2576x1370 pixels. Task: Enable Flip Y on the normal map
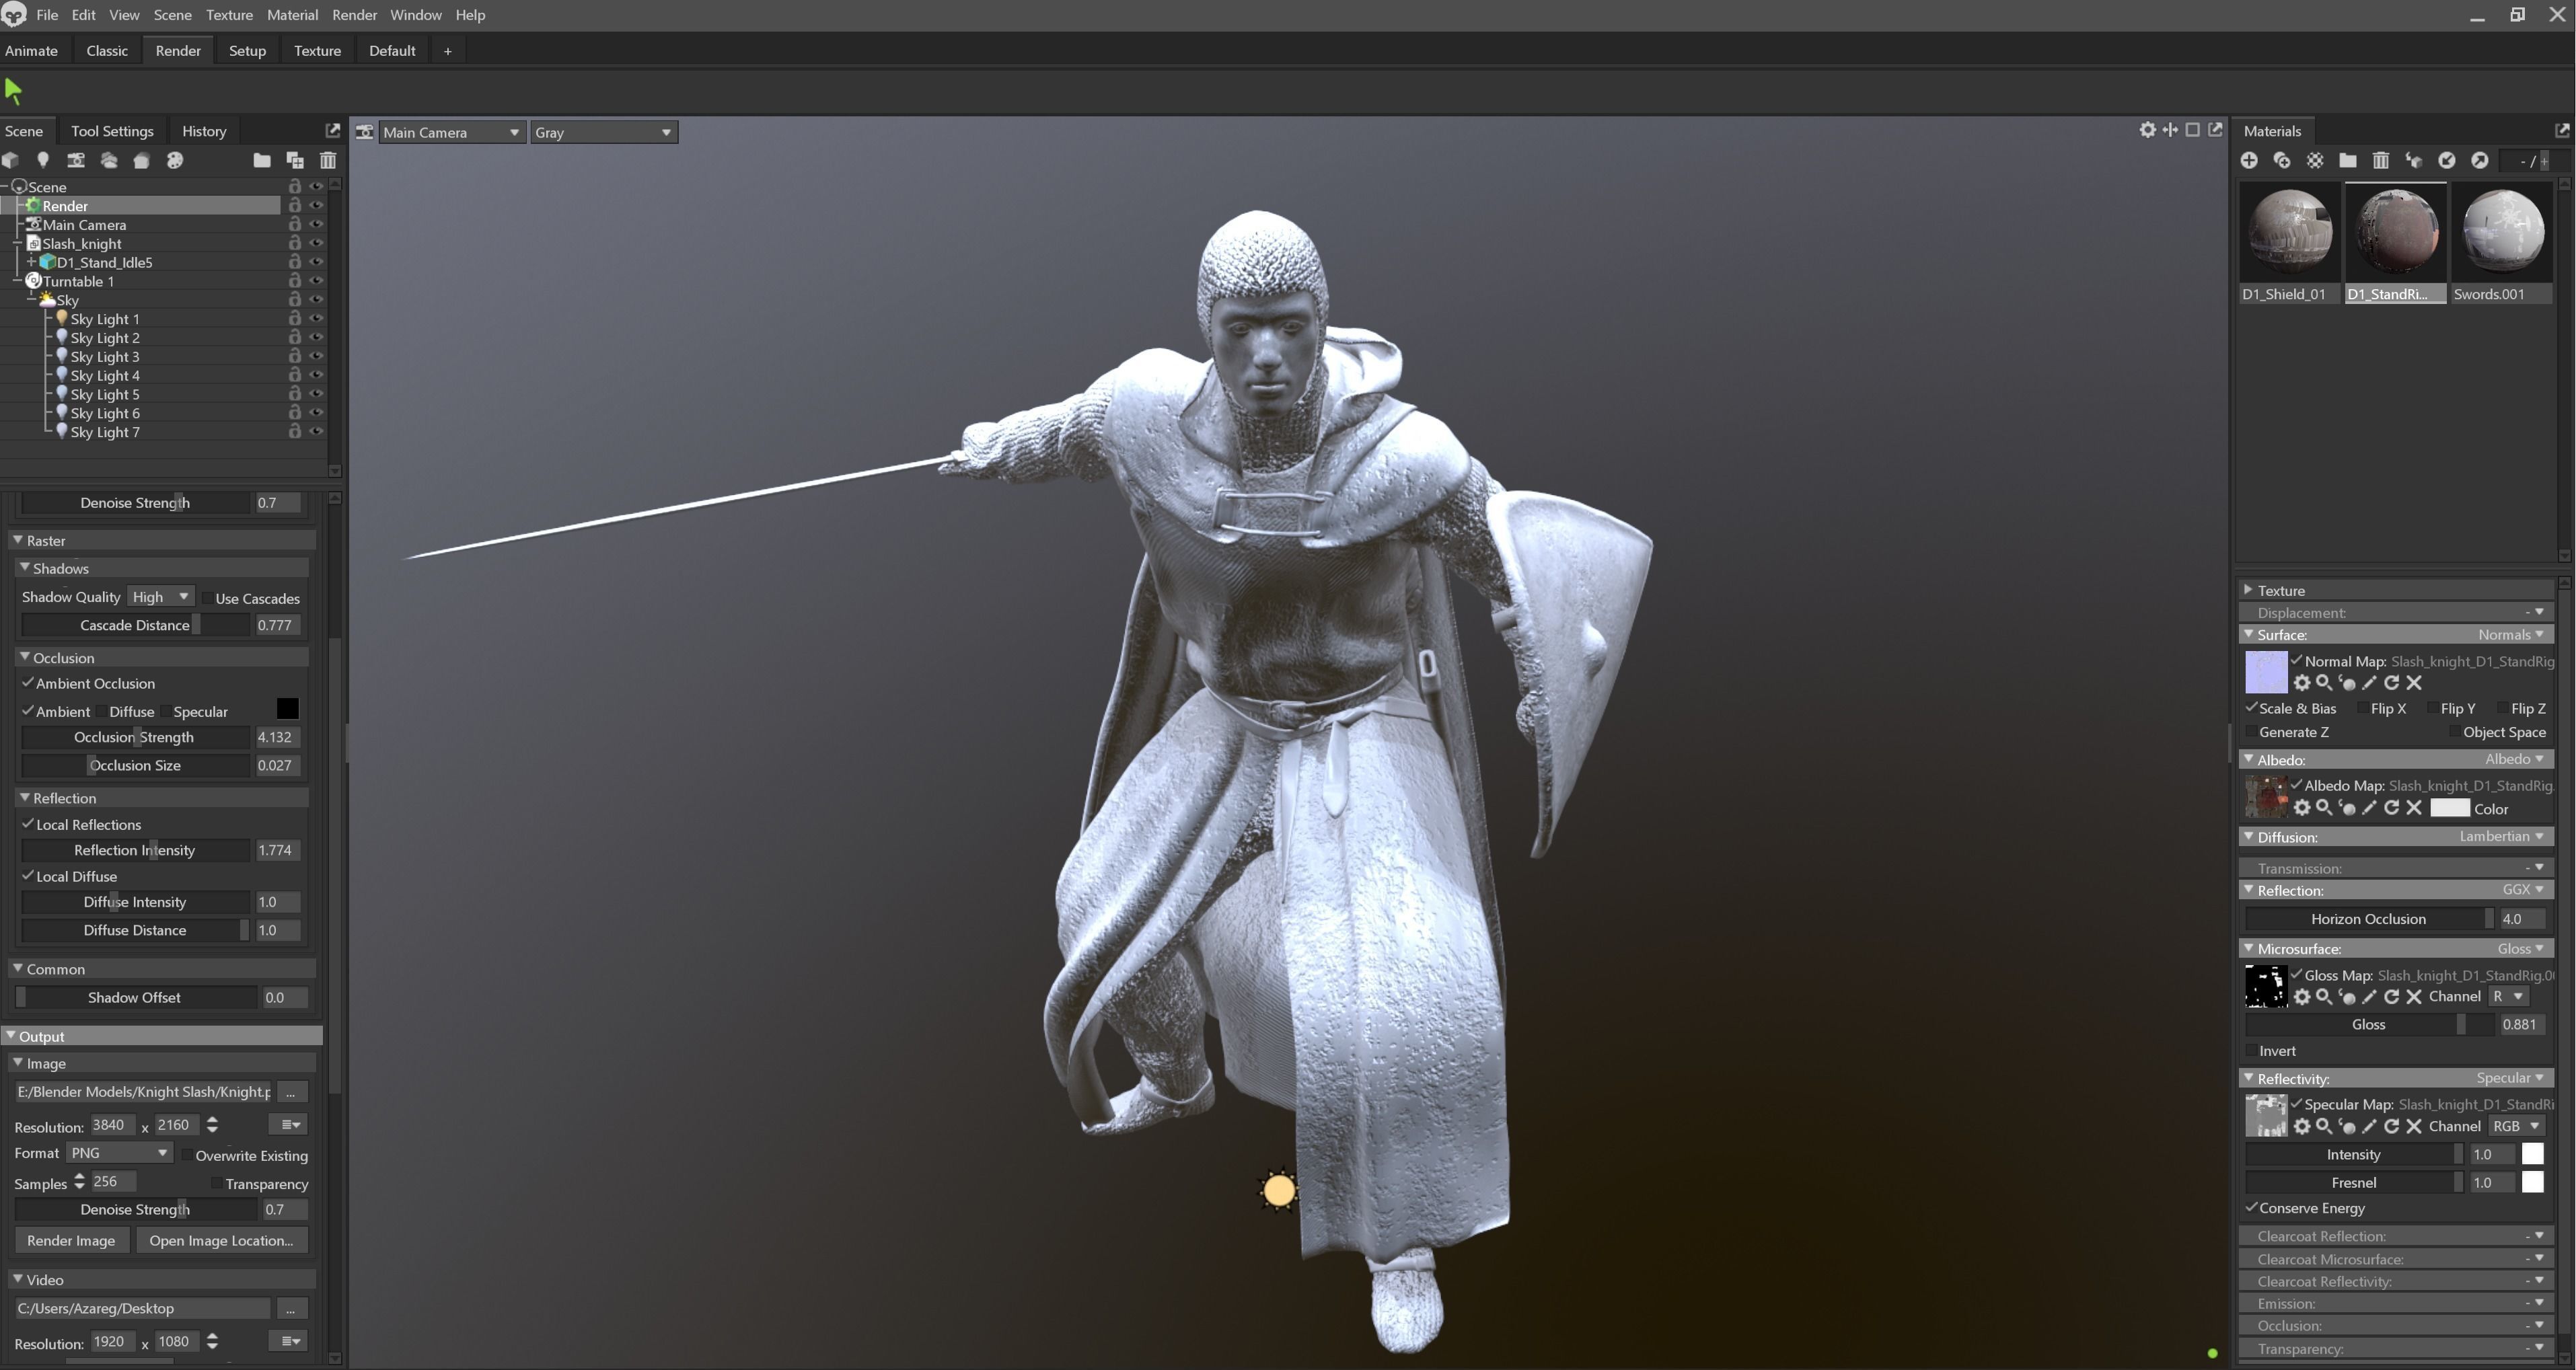(x=2432, y=708)
